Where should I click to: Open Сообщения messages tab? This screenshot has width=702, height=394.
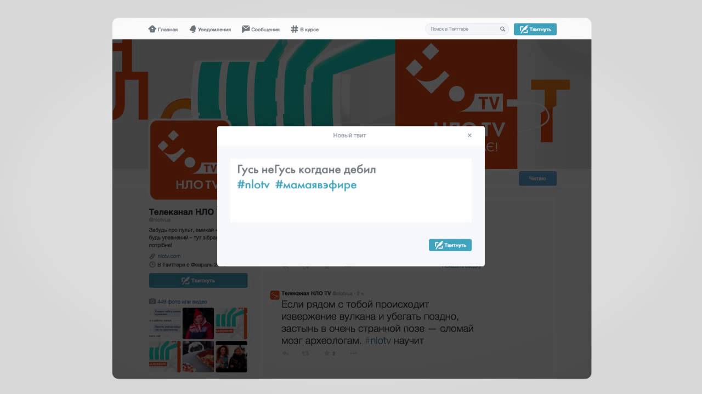pyautogui.click(x=261, y=29)
